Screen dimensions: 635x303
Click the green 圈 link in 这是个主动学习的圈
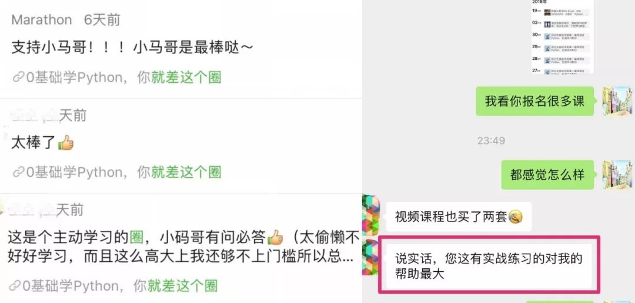pos(136,237)
